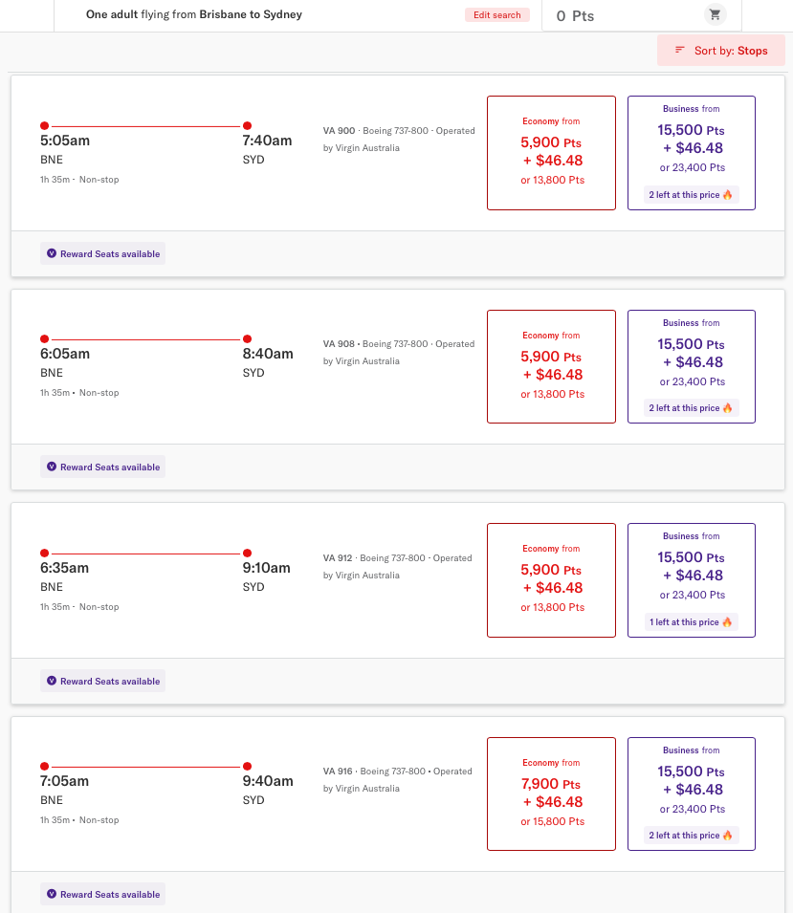Click the Velocity icon on VA 900 reward badge
Image resolution: width=793 pixels, height=913 pixels.
(x=52, y=254)
